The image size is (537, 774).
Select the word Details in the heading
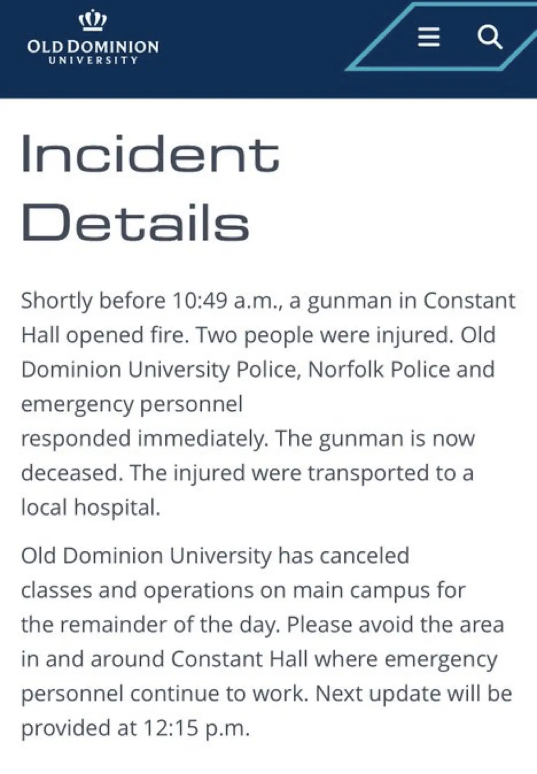[135, 222]
